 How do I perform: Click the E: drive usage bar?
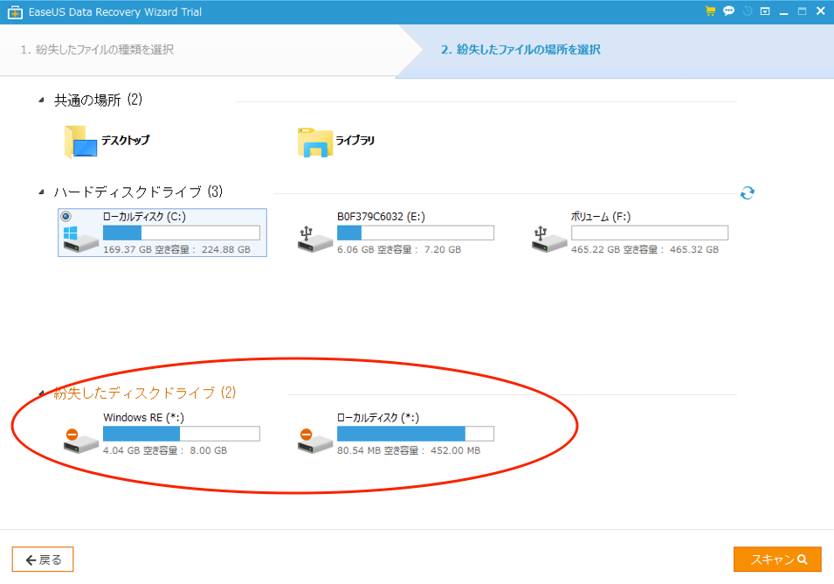tap(416, 233)
